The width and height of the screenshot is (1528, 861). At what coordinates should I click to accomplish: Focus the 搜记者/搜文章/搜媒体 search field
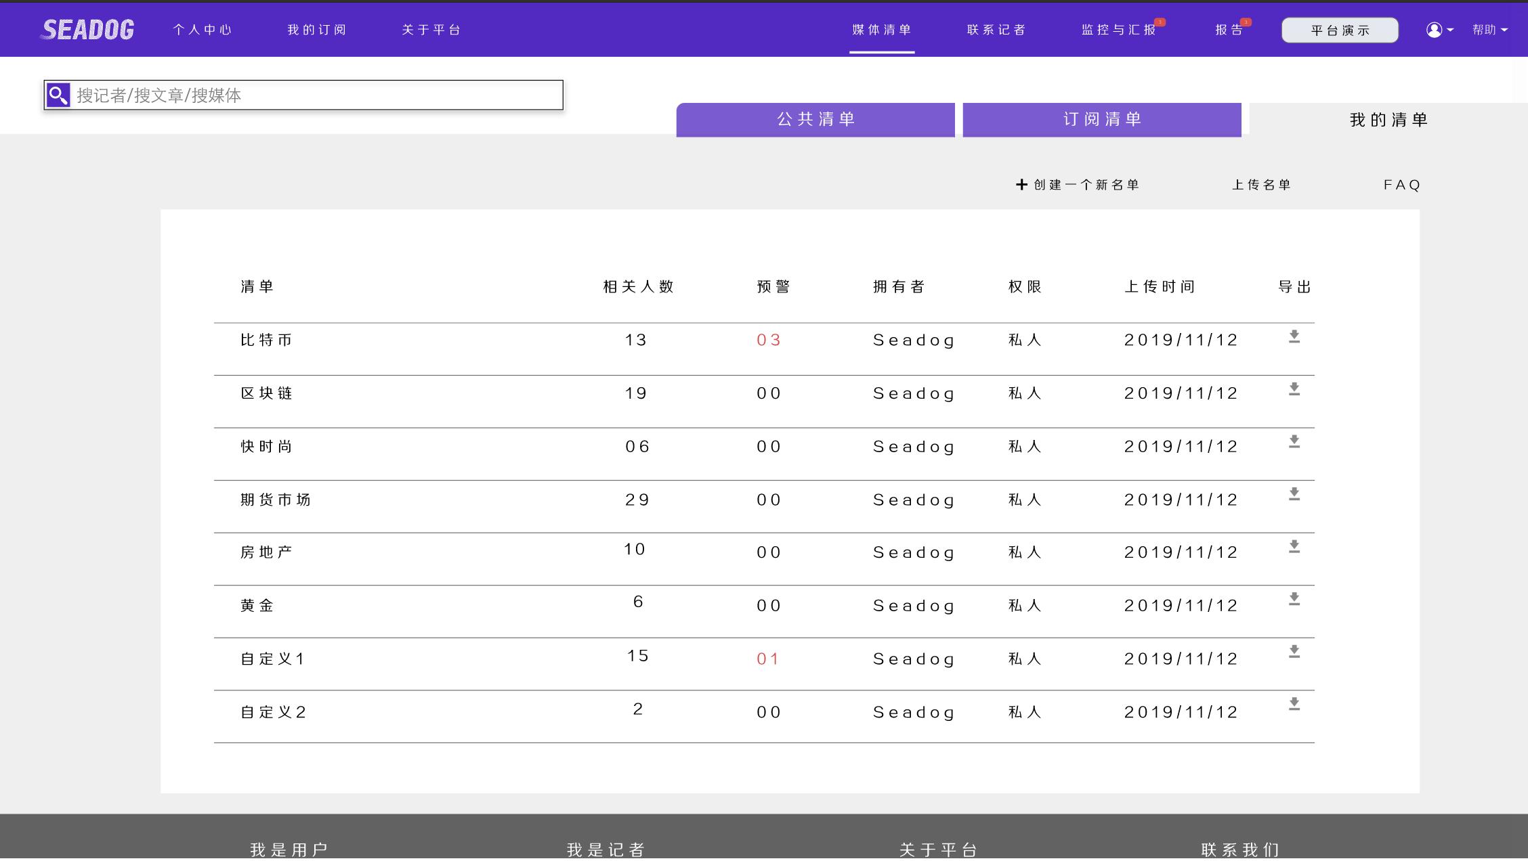(x=317, y=95)
